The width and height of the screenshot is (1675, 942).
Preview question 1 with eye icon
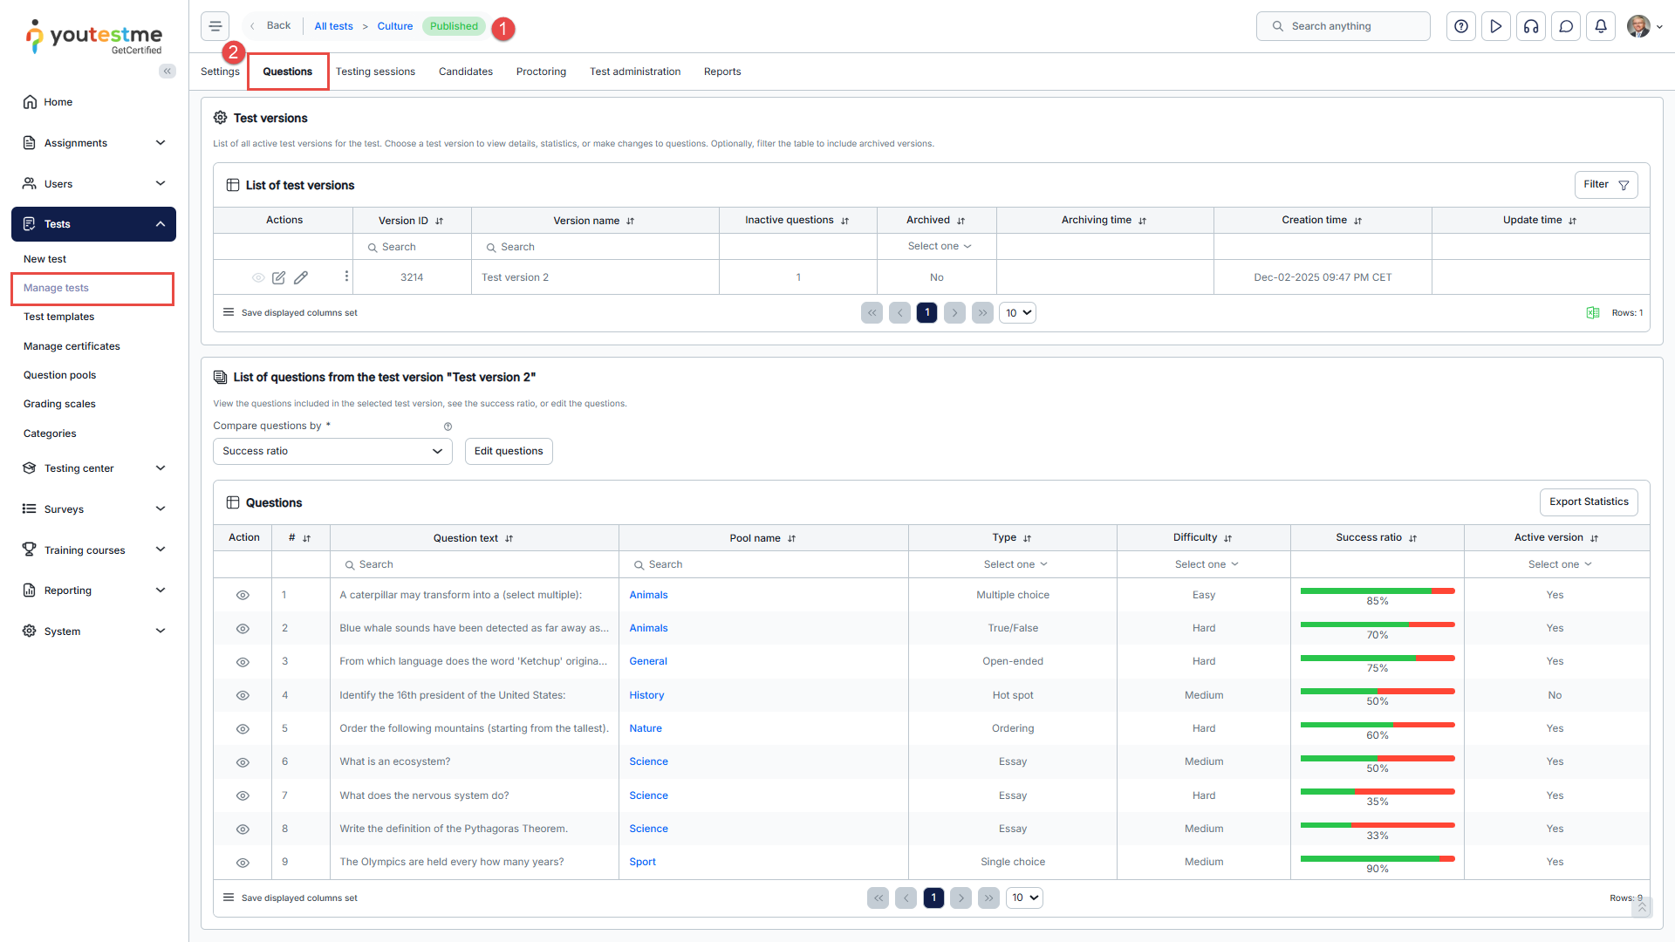tap(243, 596)
